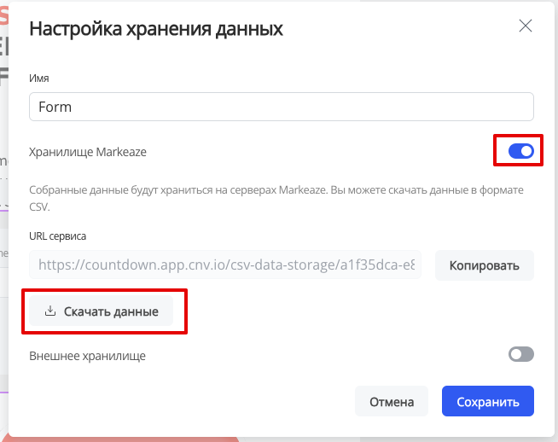This screenshot has height=442, width=558.
Task: Focus the Имя field containing Form
Action: (x=282, y=107)
